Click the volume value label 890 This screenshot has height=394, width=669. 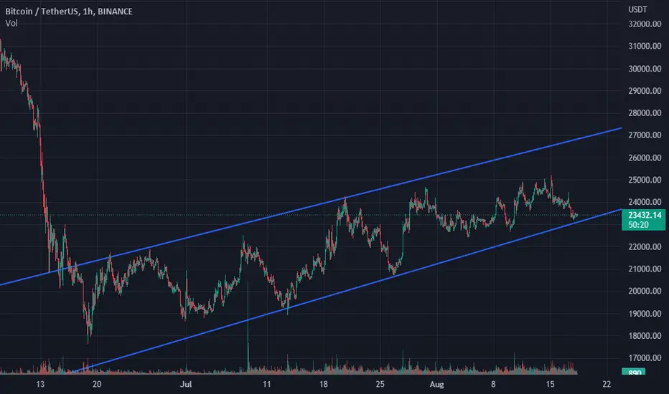click(x=634, y=372)
